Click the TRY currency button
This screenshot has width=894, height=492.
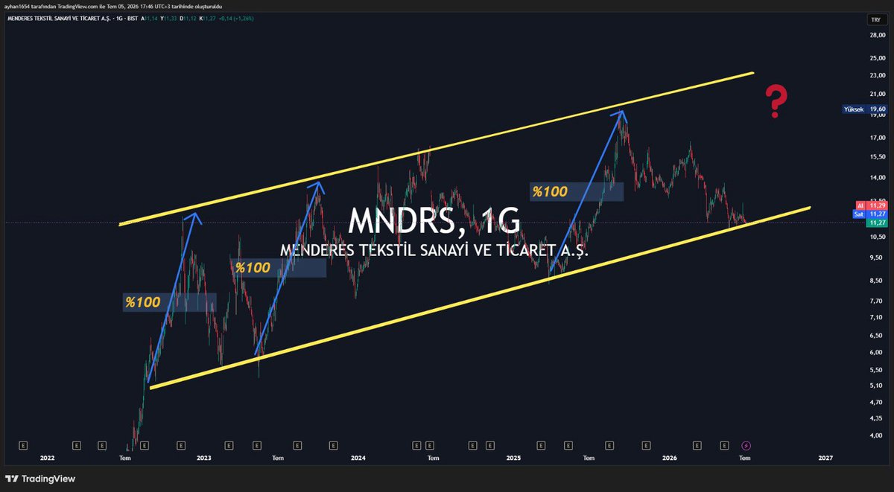(x=875, y=19)
